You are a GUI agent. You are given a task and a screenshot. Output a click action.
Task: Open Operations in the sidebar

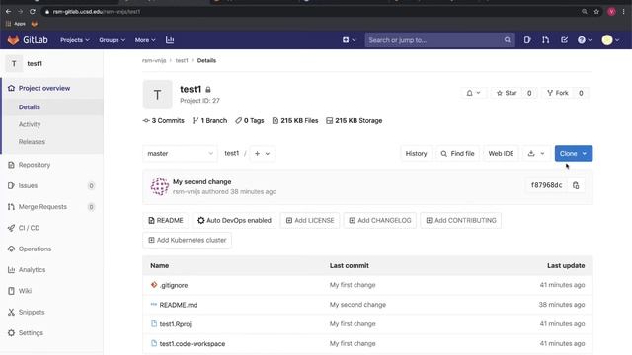click(x=35, y=248)
